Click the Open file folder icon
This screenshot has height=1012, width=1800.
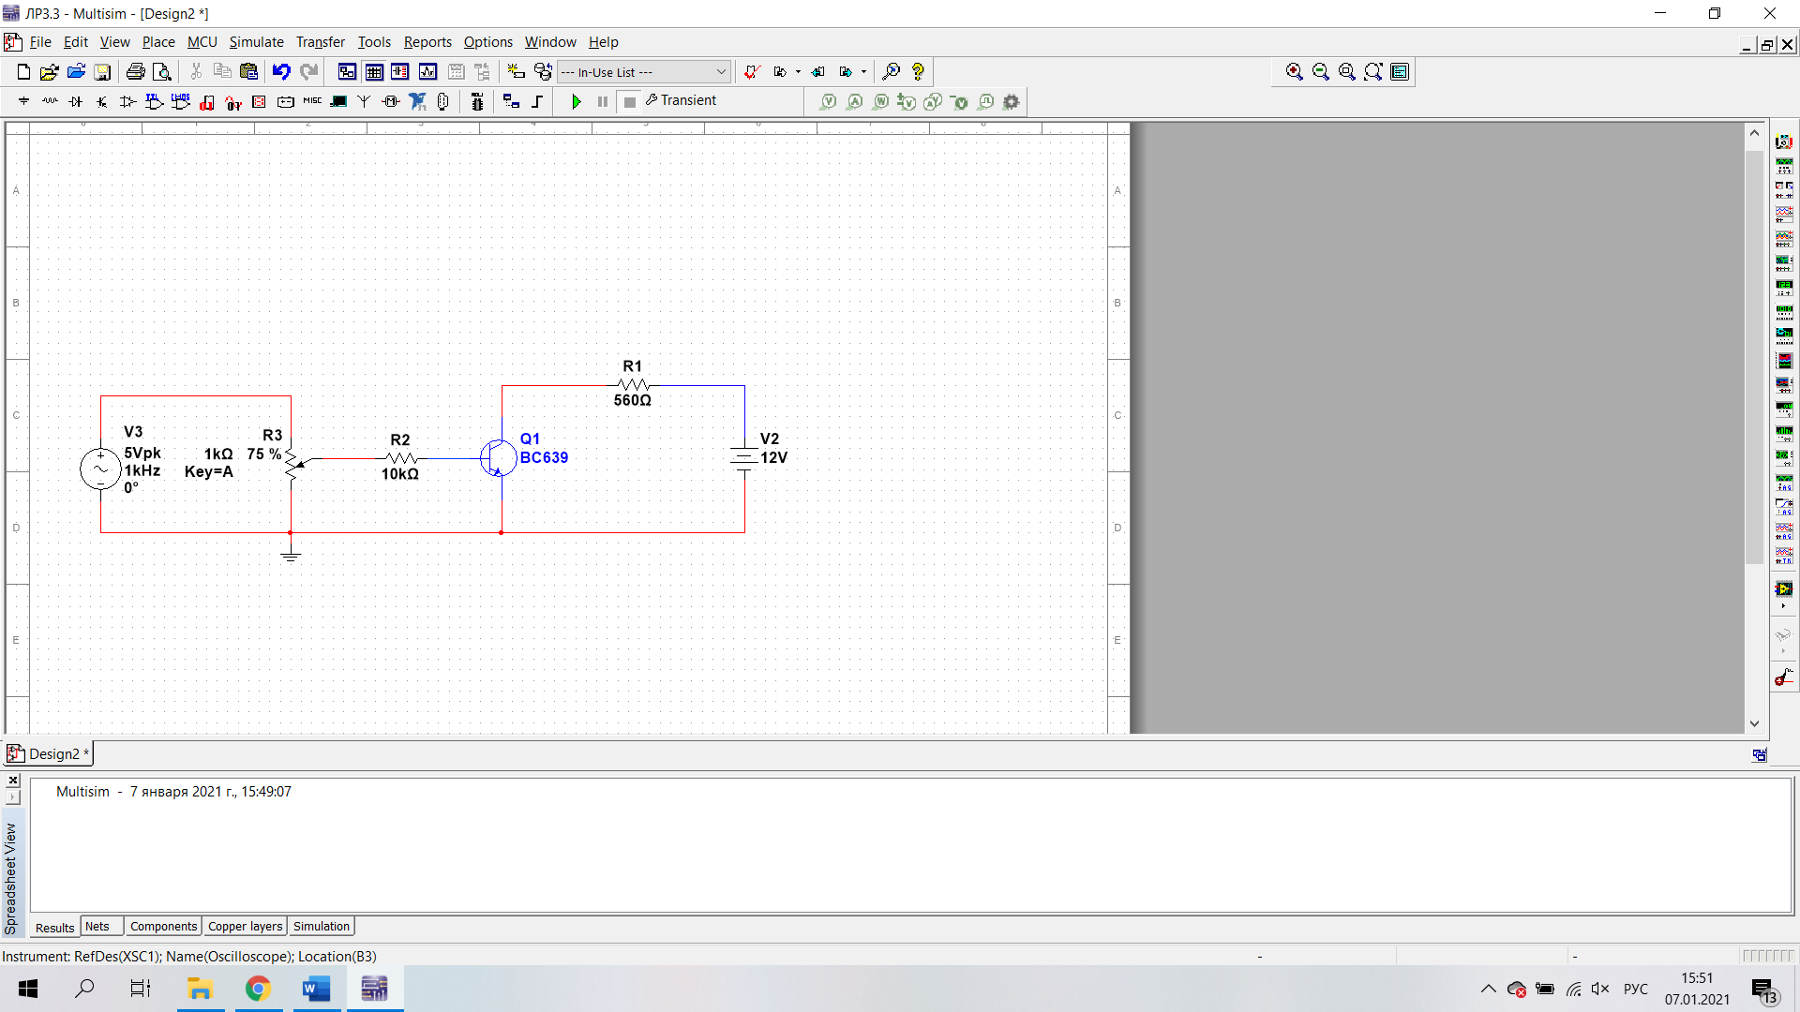(x=50, y=71)
